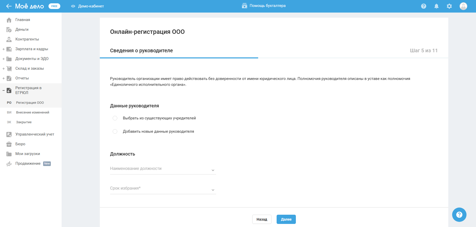Screen dimensions: 476x227
Task: Click the user profile avatar
Action: click(x=463, y=6)
